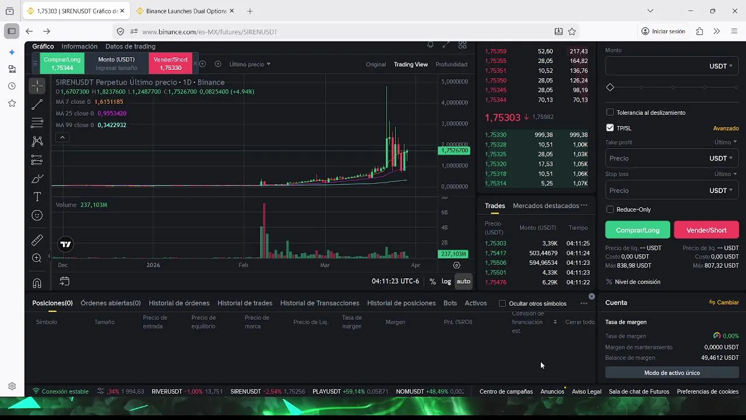Open the forecasting and measurement position tool
The width and height of the screenshot is (746, 420).
pyautogui.click(x=37, y=160)
